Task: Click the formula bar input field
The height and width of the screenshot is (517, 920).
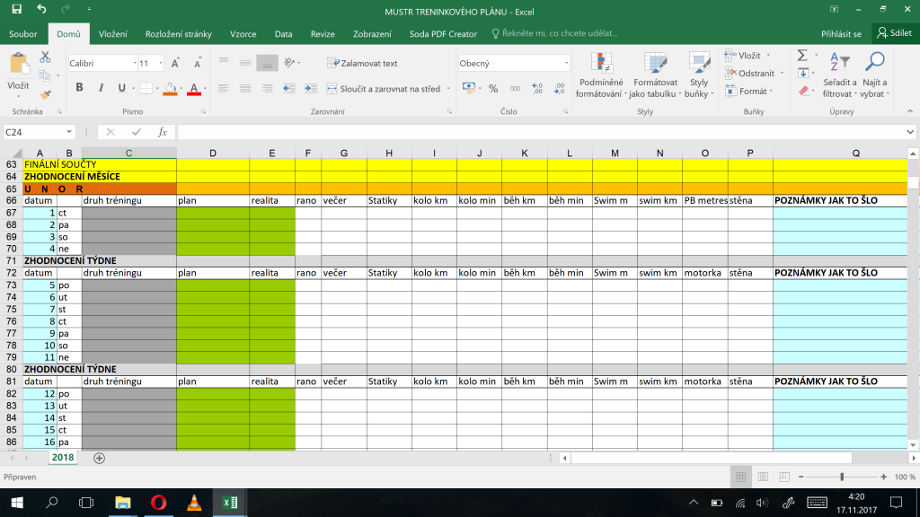Action: tap(541, 133)
